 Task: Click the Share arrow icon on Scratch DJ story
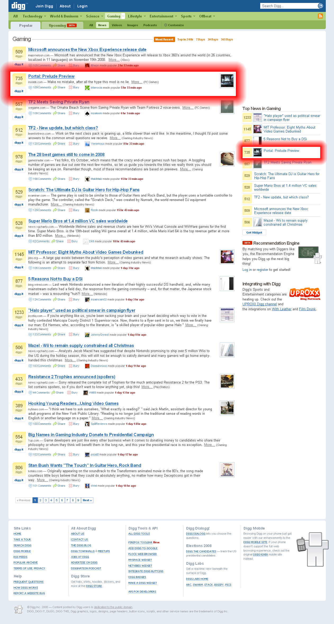pyautogui.click(x=55, y=210)
